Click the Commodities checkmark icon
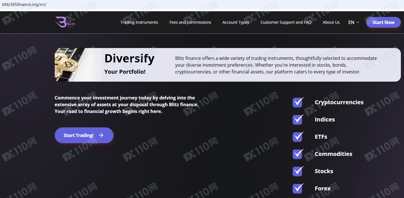This screenshot has width=404, height=198. (x=298, y=154)
